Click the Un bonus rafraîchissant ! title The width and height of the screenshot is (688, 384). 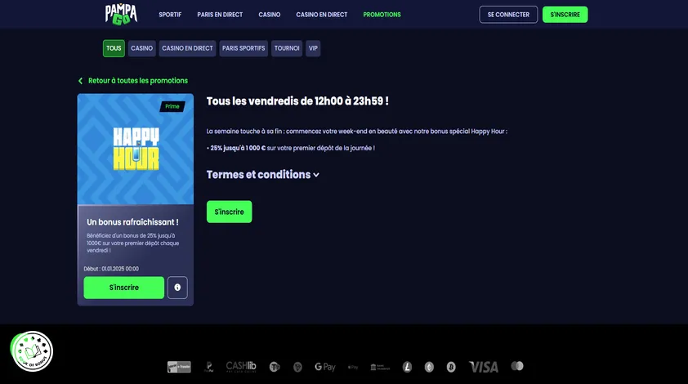(x=132, y=222)
